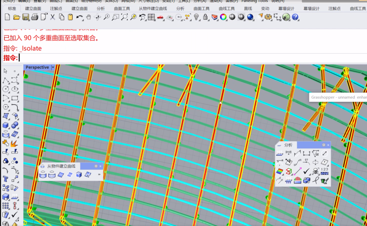This screenshot has height=226, width=367.
Task: Select the Box solid tool in sidebar
Action: (x=6, y=125)
